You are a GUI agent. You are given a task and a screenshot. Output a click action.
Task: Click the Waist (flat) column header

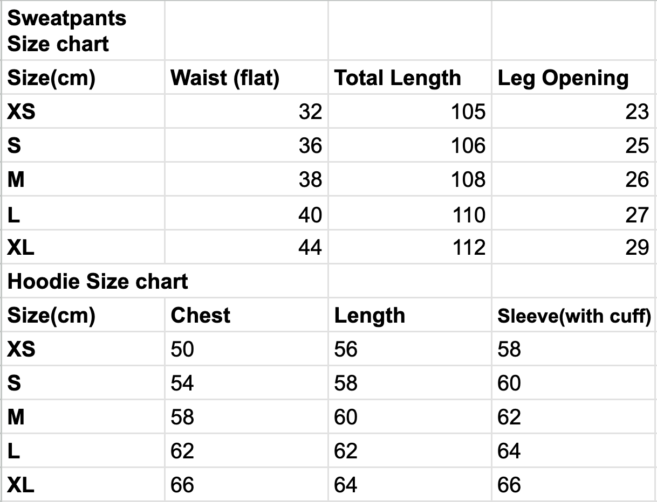[225, 78]
